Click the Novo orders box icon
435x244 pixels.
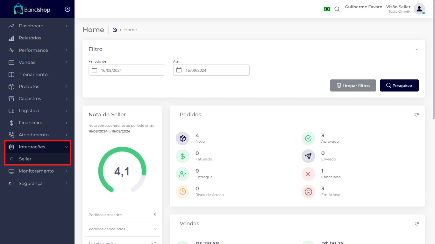182,139
